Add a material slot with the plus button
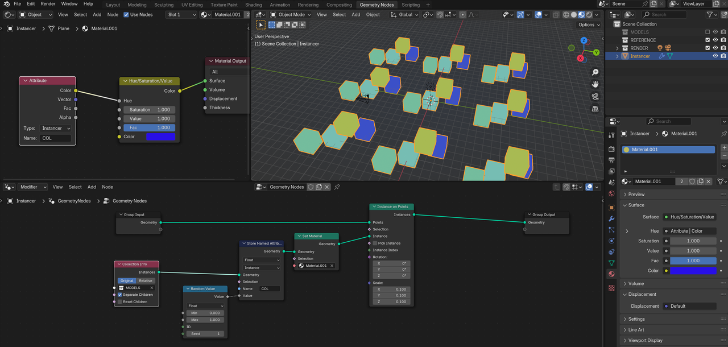Screen dimensions: 728x347 click(x=724, y=147)
